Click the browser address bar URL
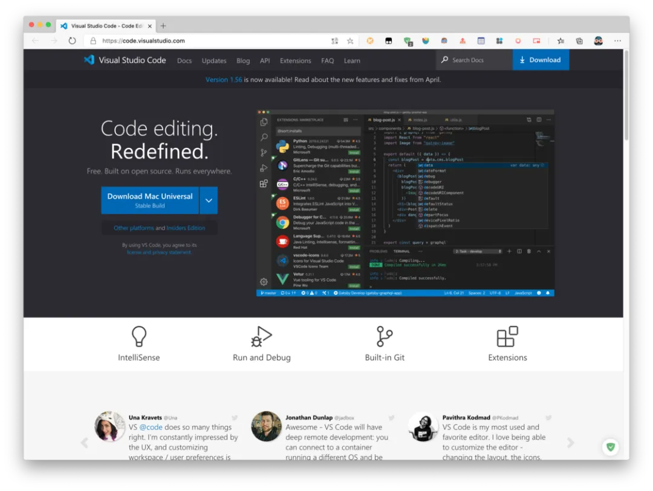Image resolution: width=653 pixels, height=491 pixels. pyautogui.click(x=143, y=41)
